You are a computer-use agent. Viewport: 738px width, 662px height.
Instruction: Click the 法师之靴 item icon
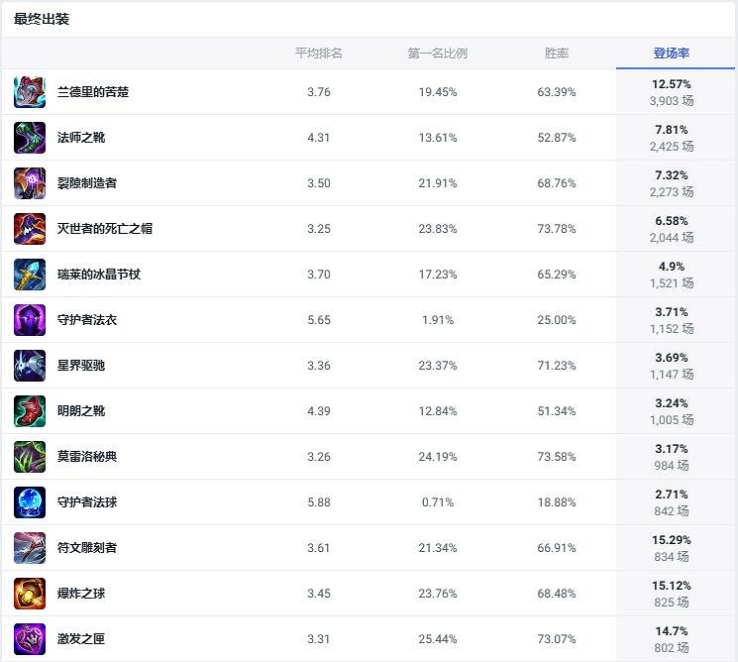(30, 138)
